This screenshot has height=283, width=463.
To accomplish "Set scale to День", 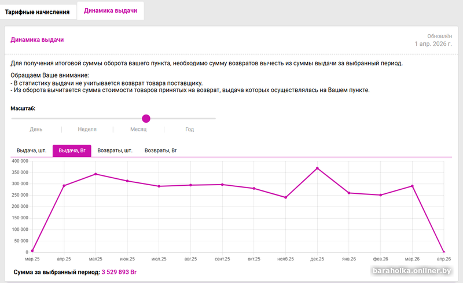I will click(36, 130).
